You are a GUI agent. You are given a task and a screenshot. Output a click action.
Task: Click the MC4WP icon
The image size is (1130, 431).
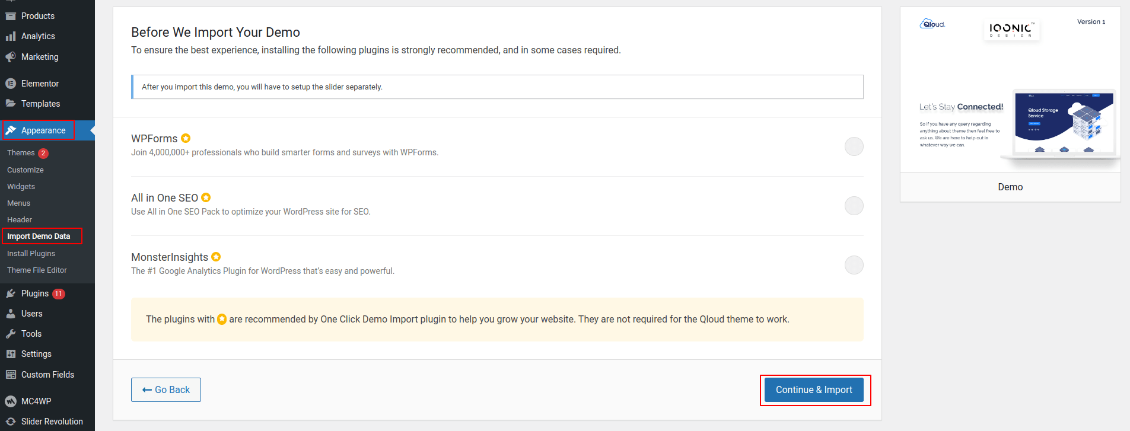[11, 401]
